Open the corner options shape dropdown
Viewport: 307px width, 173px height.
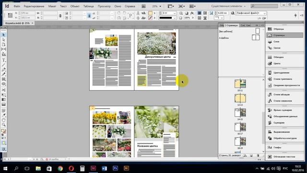(x=219, y=18)
